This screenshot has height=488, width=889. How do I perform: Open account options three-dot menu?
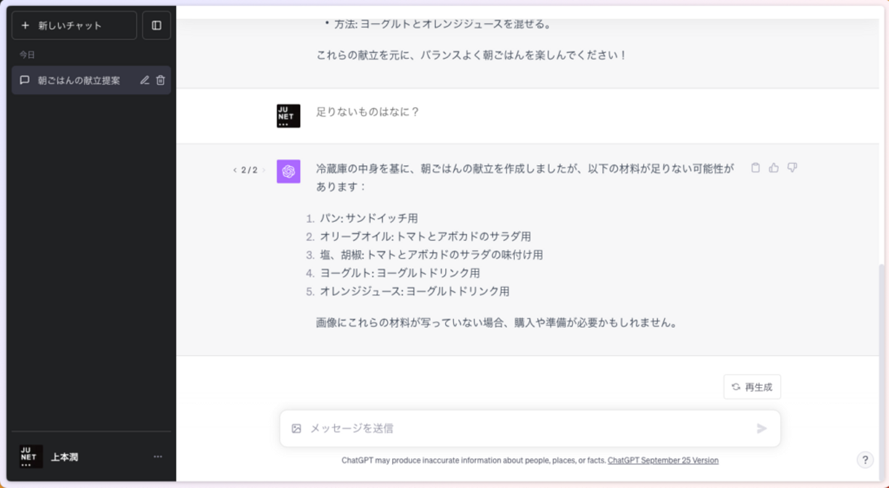pyautogui.click(x=158, y=457)
